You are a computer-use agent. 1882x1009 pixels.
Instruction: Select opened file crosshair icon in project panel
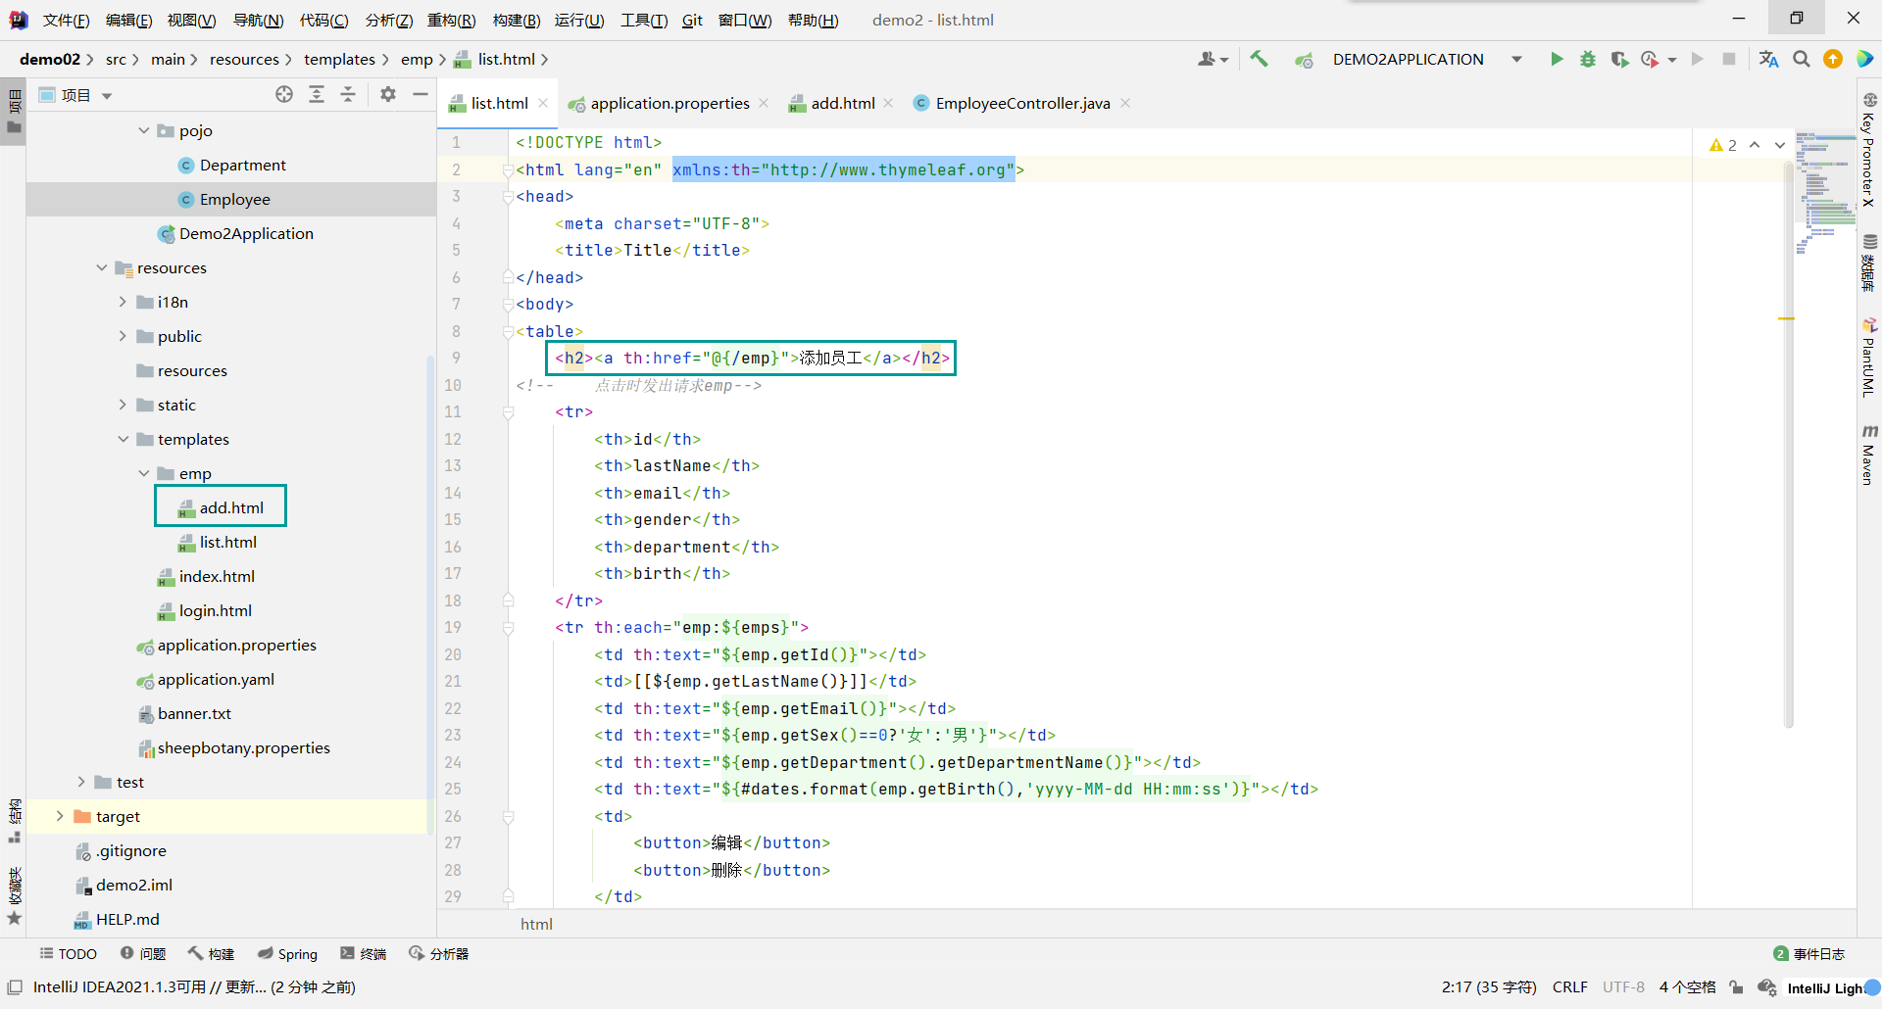point(284,94)
